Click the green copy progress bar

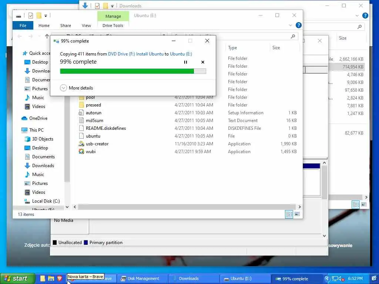(133, 71)
